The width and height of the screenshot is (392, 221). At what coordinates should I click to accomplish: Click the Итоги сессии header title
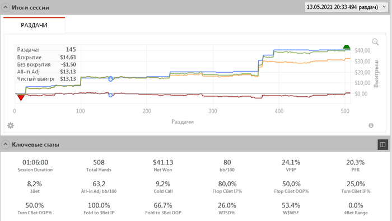coord(30,7)
